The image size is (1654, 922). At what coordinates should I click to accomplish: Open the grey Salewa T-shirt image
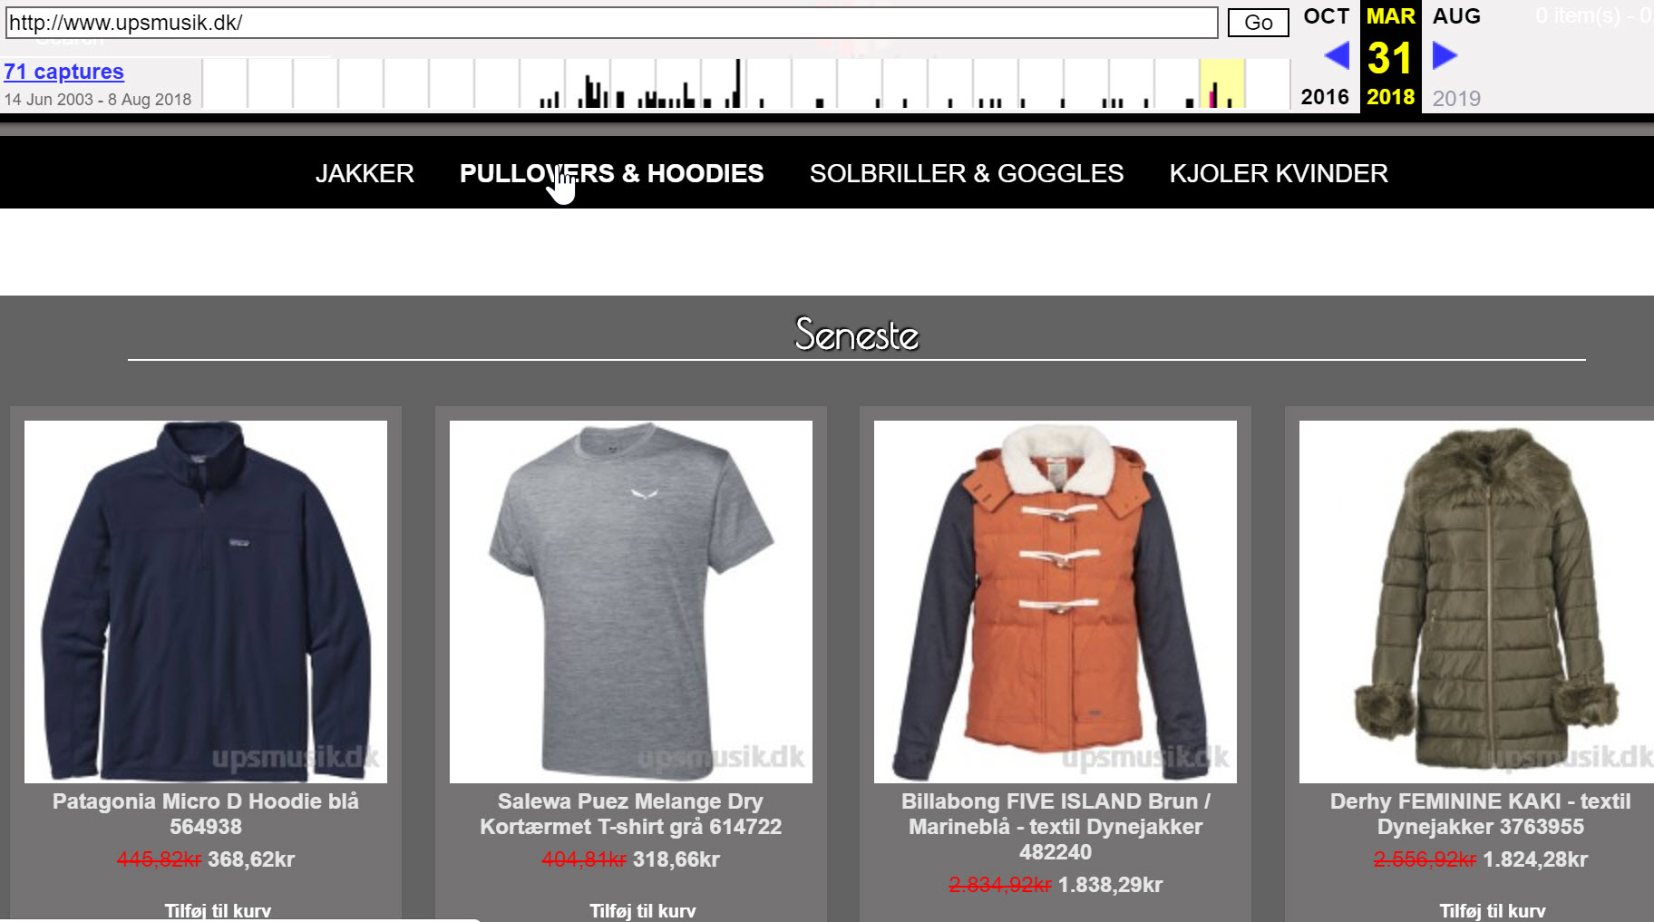[x=631, y=602]
